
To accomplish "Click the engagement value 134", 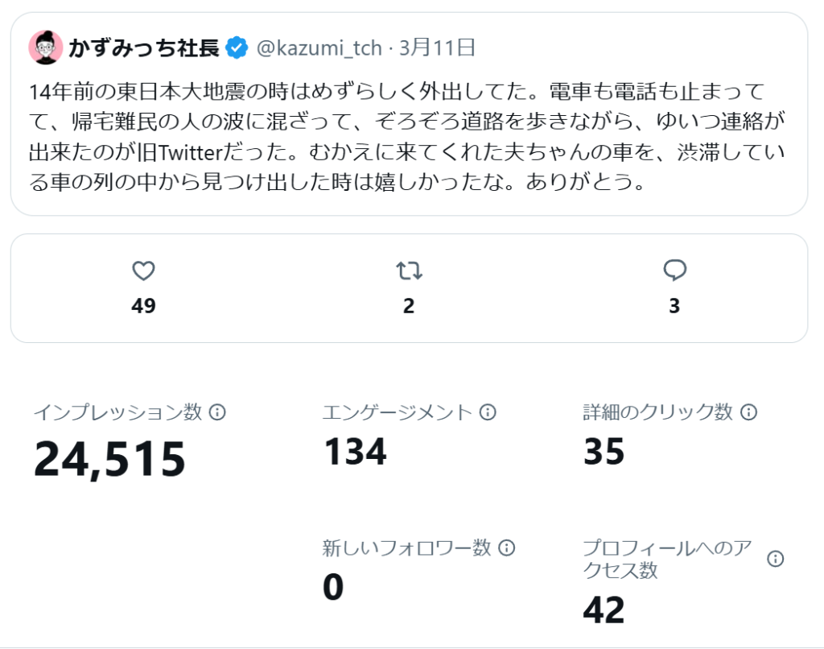I will pyautogui.click(x=355, y=451).
